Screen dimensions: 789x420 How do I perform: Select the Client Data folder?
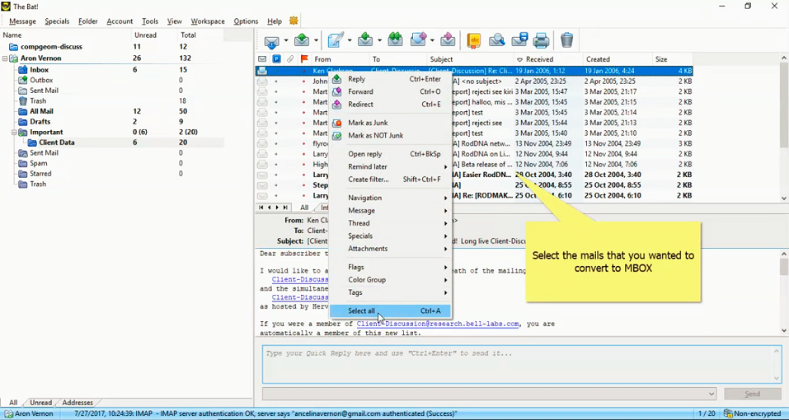pyautogui.click(x=57, y=142)
